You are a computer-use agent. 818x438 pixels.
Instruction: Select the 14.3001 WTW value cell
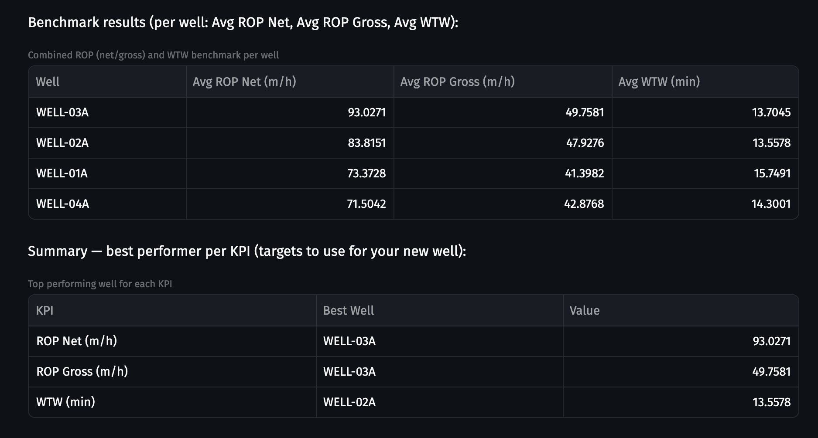[770, 204]
